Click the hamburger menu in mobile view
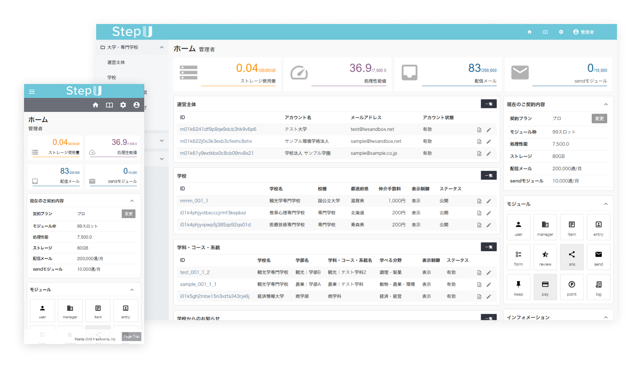 [32, 92]
